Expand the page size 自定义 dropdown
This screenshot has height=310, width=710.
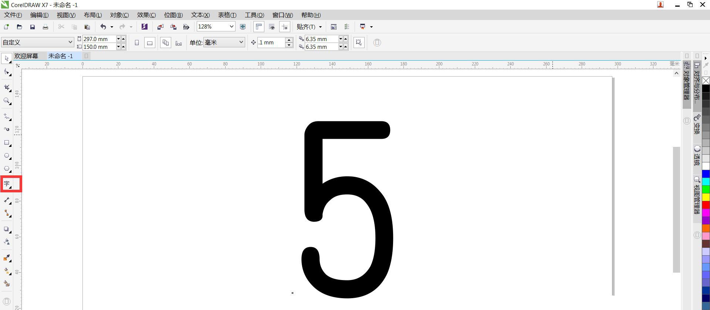pyautogui.click(x=70, y=42)
